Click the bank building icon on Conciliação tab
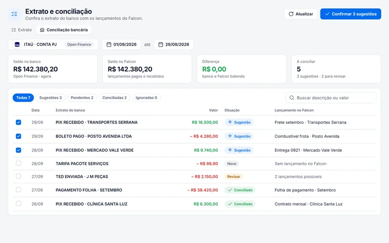Image resolution: width=389 pixels, height=243 pixels. point(42,30)
